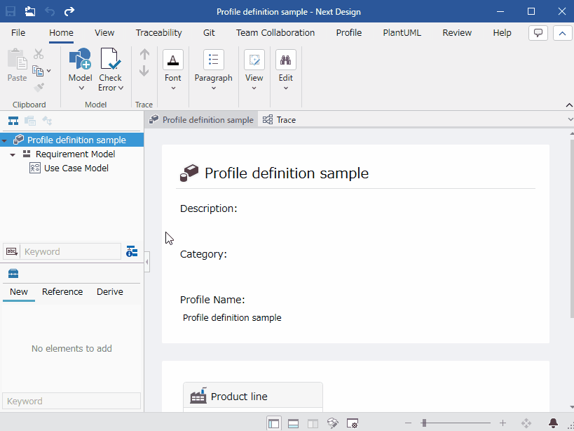Open the Team Collaboration ribbon tab
This screenshot has width=574, height=431.
(x=275, y=32)
